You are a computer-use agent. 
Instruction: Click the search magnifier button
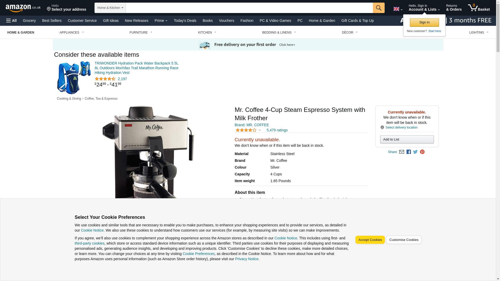(378, 8)
